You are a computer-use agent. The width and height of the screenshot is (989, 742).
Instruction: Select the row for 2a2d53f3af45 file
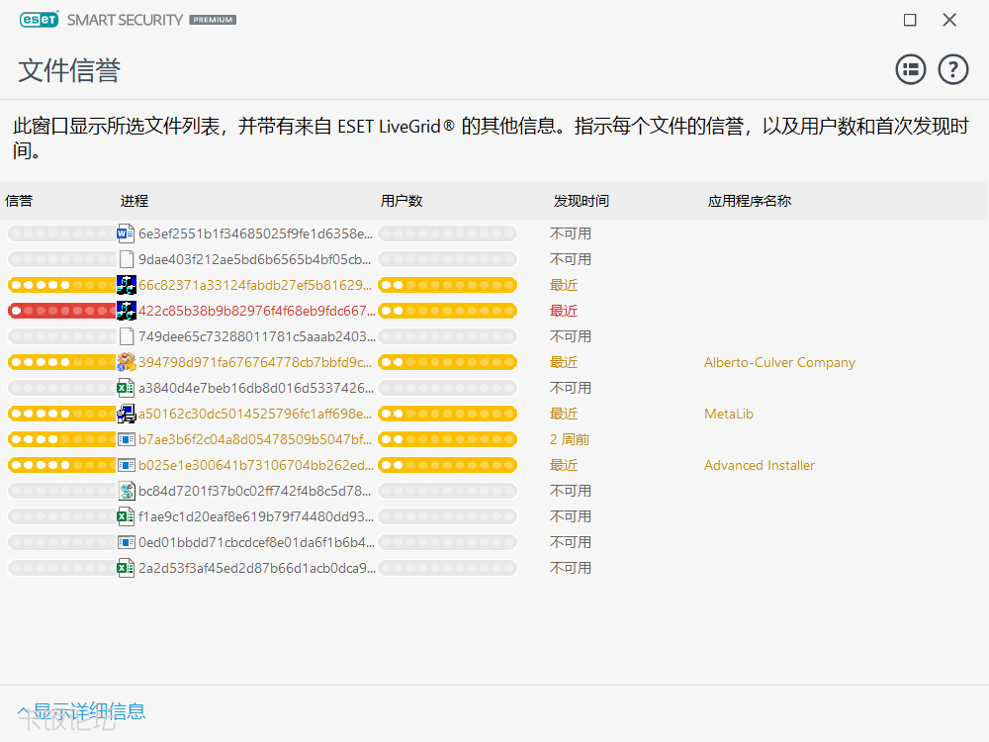tap(256, 568)
